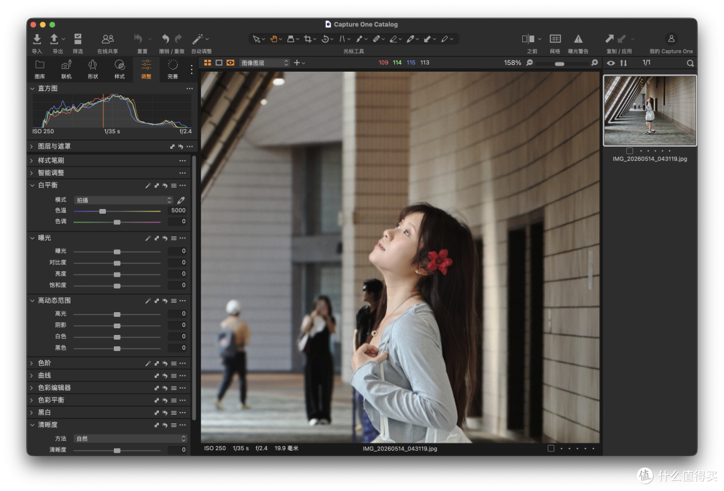This screenshot has height=491, width=724.
Task: Open the My Capture One (我的 Capture One) account button
Action: [x=671, y=39]
